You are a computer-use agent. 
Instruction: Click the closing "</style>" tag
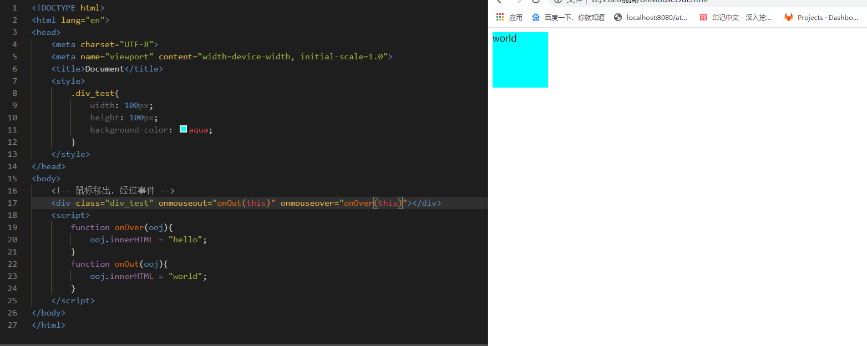[x=70, y=154]
